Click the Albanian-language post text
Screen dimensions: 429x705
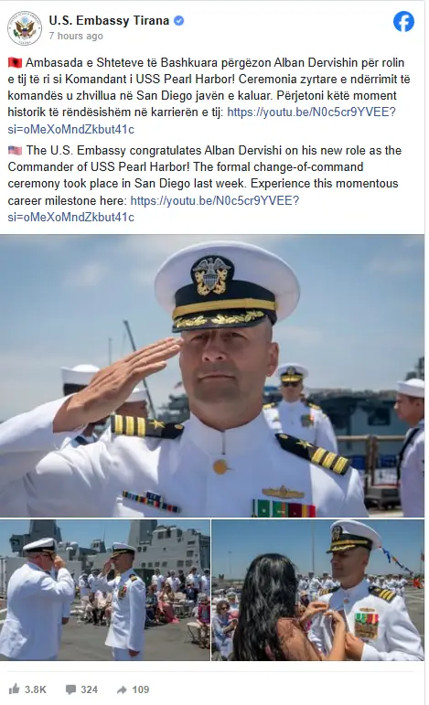click(x=209, y=96)
